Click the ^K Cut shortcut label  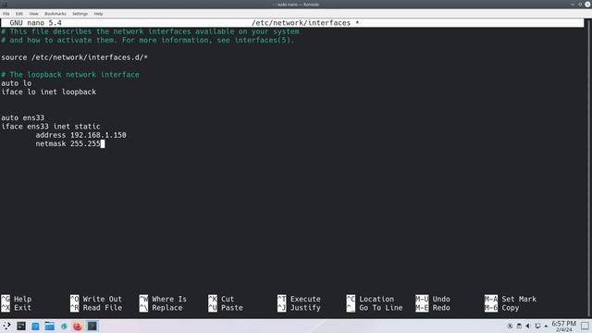coord(221,299)
